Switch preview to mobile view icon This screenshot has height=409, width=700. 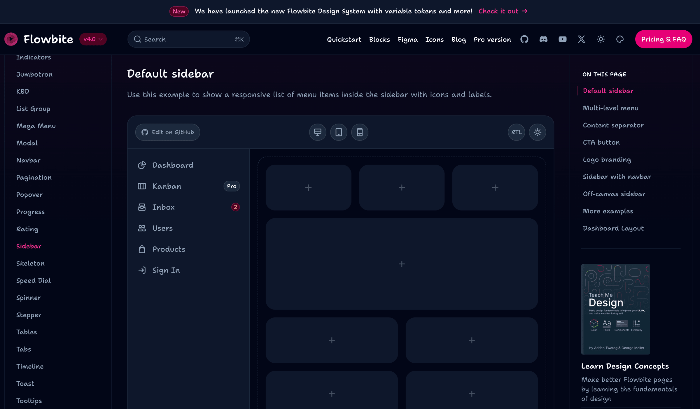click(x=360, y=132)
